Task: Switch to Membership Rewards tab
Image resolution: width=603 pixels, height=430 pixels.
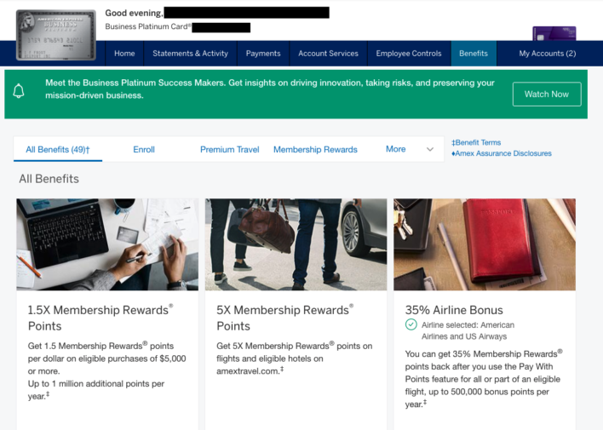Action: 315,150
